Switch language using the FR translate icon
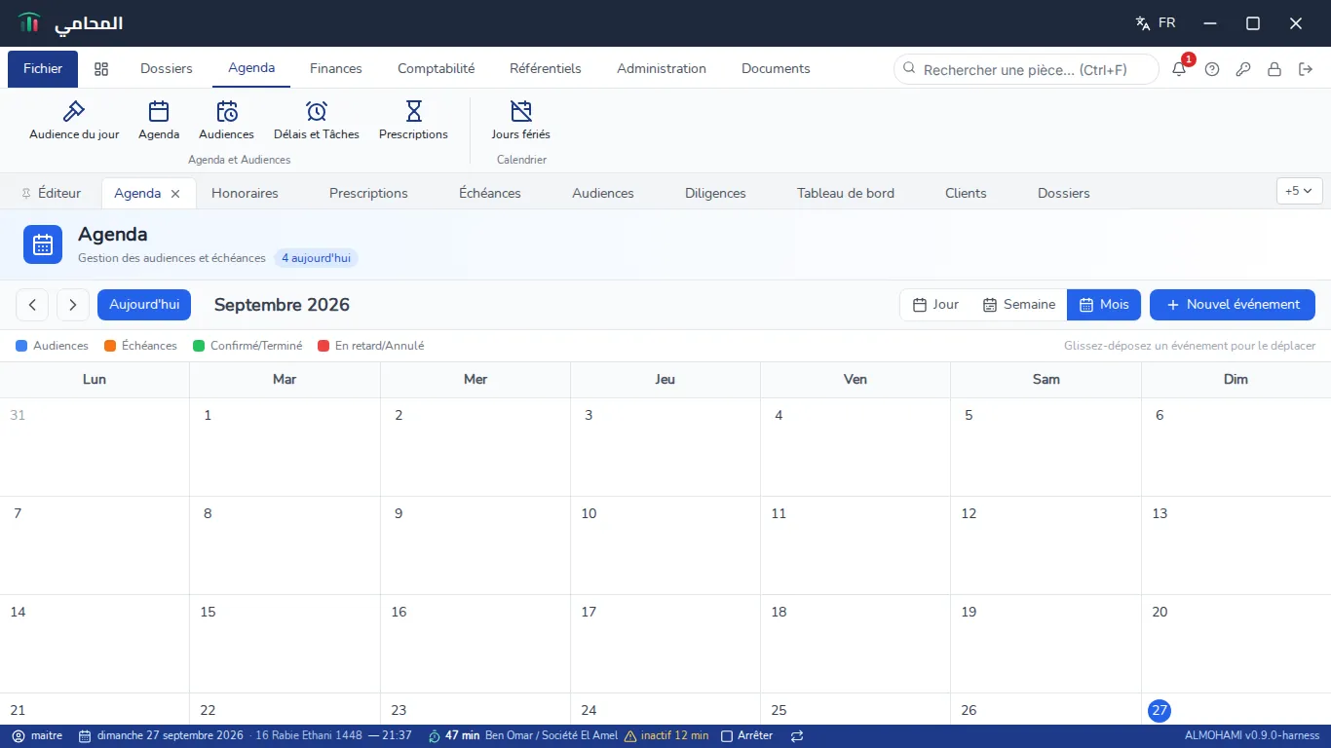The image size is (1331, 748). 1156,23
